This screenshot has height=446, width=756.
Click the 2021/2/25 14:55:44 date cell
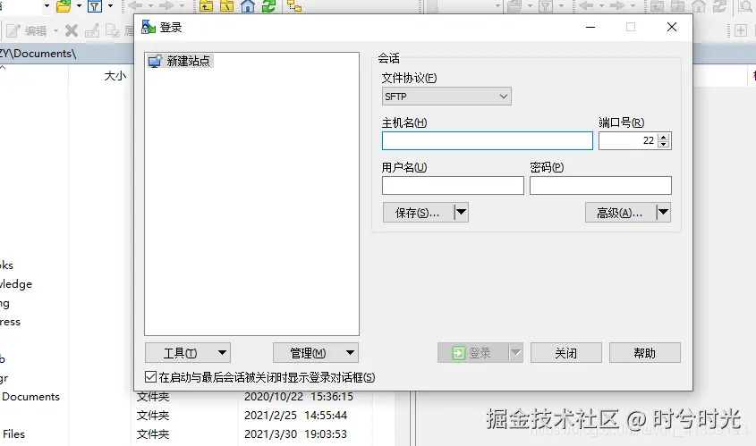295,416
